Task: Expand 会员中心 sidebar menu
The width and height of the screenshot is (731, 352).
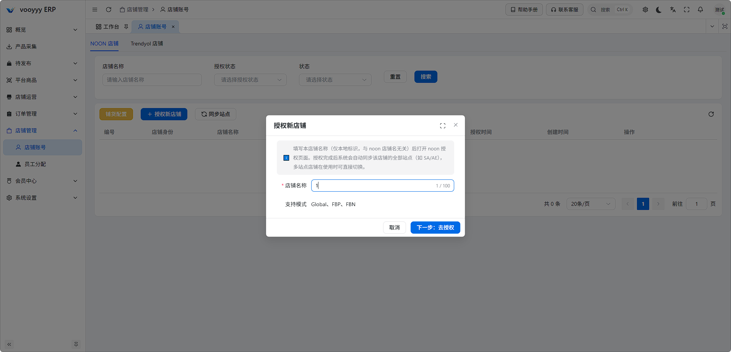Action: point(42,181)
